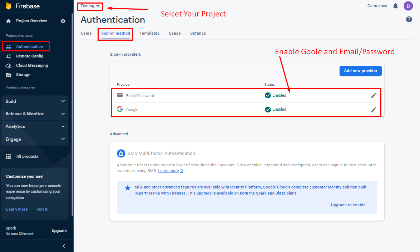Open Remote Config from the sidebar
The height and width of the screenshot is (252, 420).
tap(30, 56)
